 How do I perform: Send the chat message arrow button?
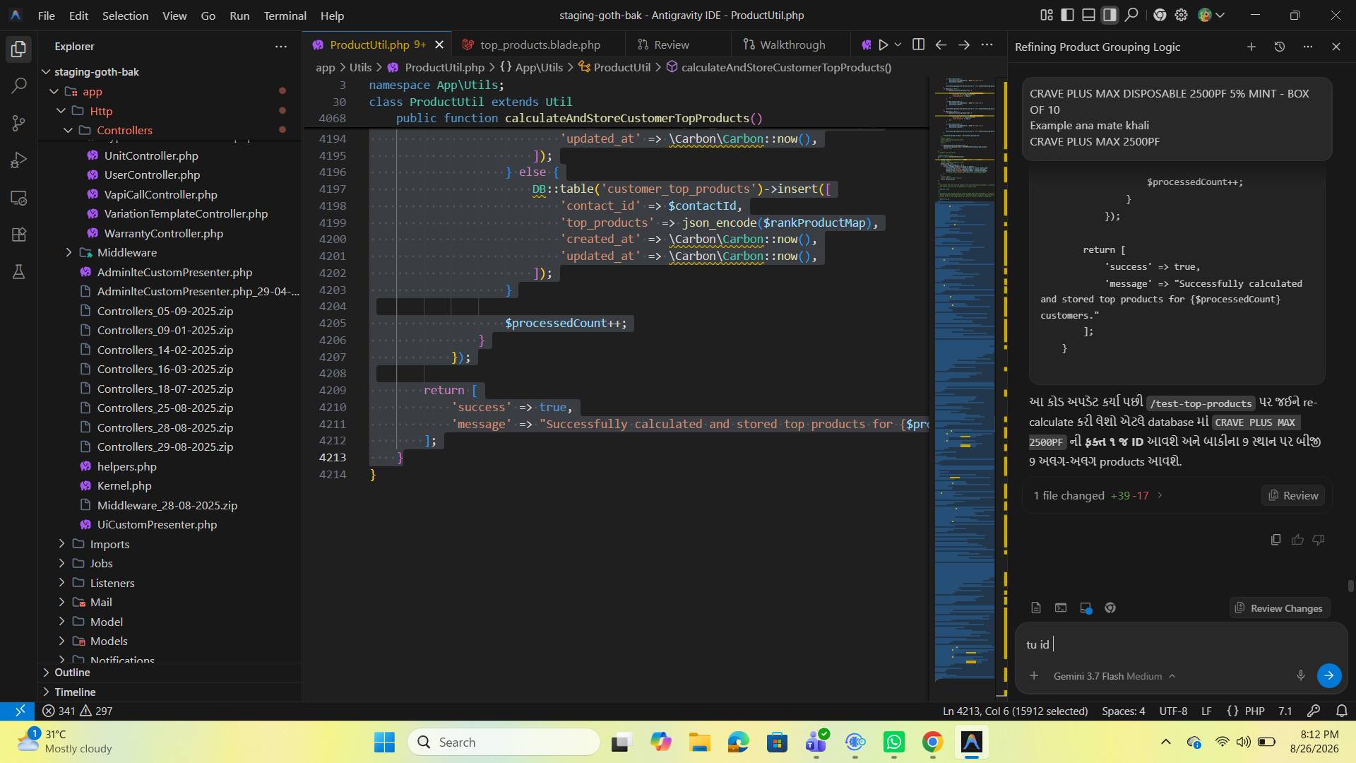pos(1328,675)
